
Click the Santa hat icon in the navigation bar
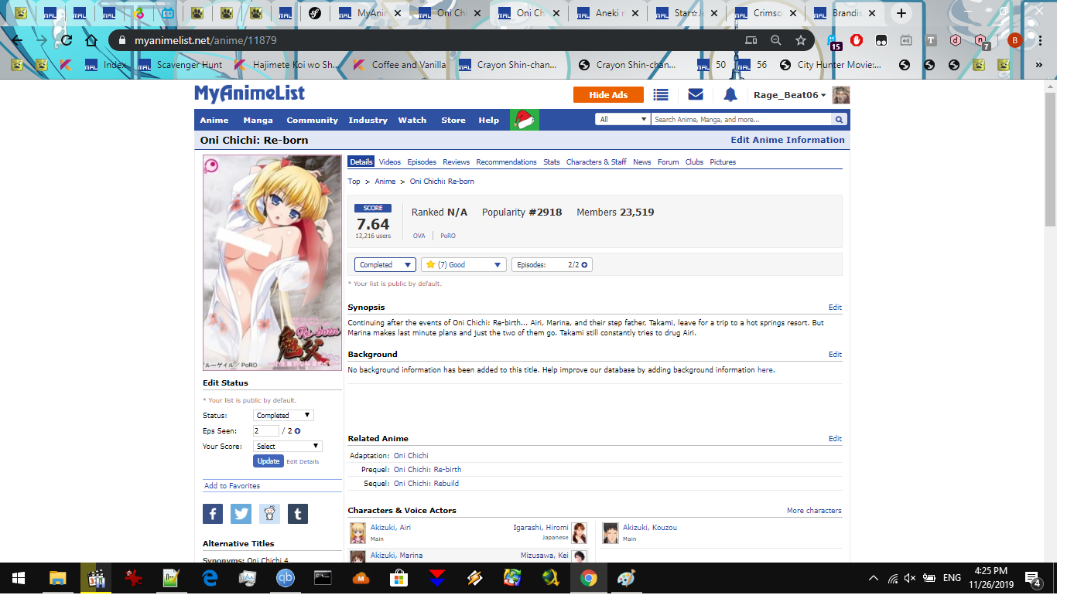tap(525, 120)
